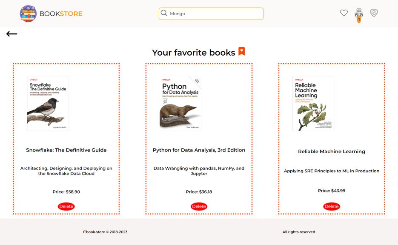Click the Python for Data Analysis, 3rd Edition title

coord(199,150)
